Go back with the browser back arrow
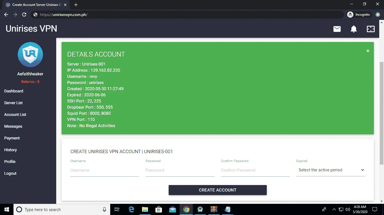This screenshot has height=215, width=384. [x=6, y=15]
